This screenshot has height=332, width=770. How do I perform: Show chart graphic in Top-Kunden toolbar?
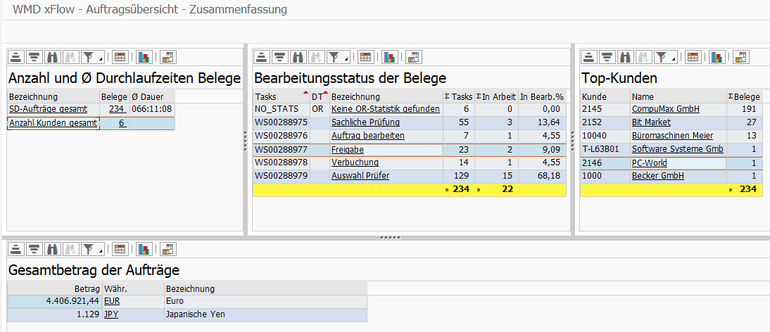tap(717, 57)
